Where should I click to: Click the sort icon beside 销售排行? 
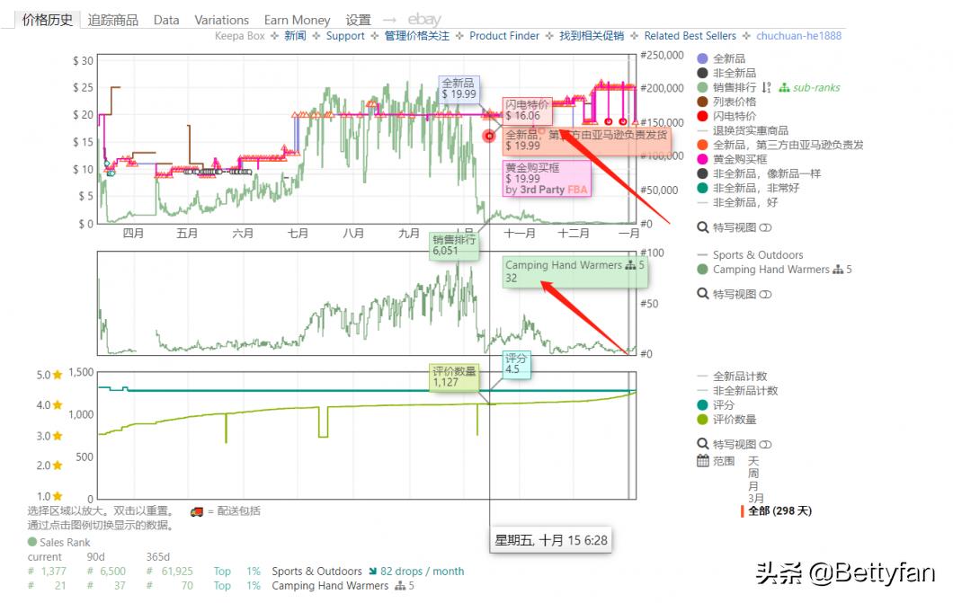pos(766,87)
